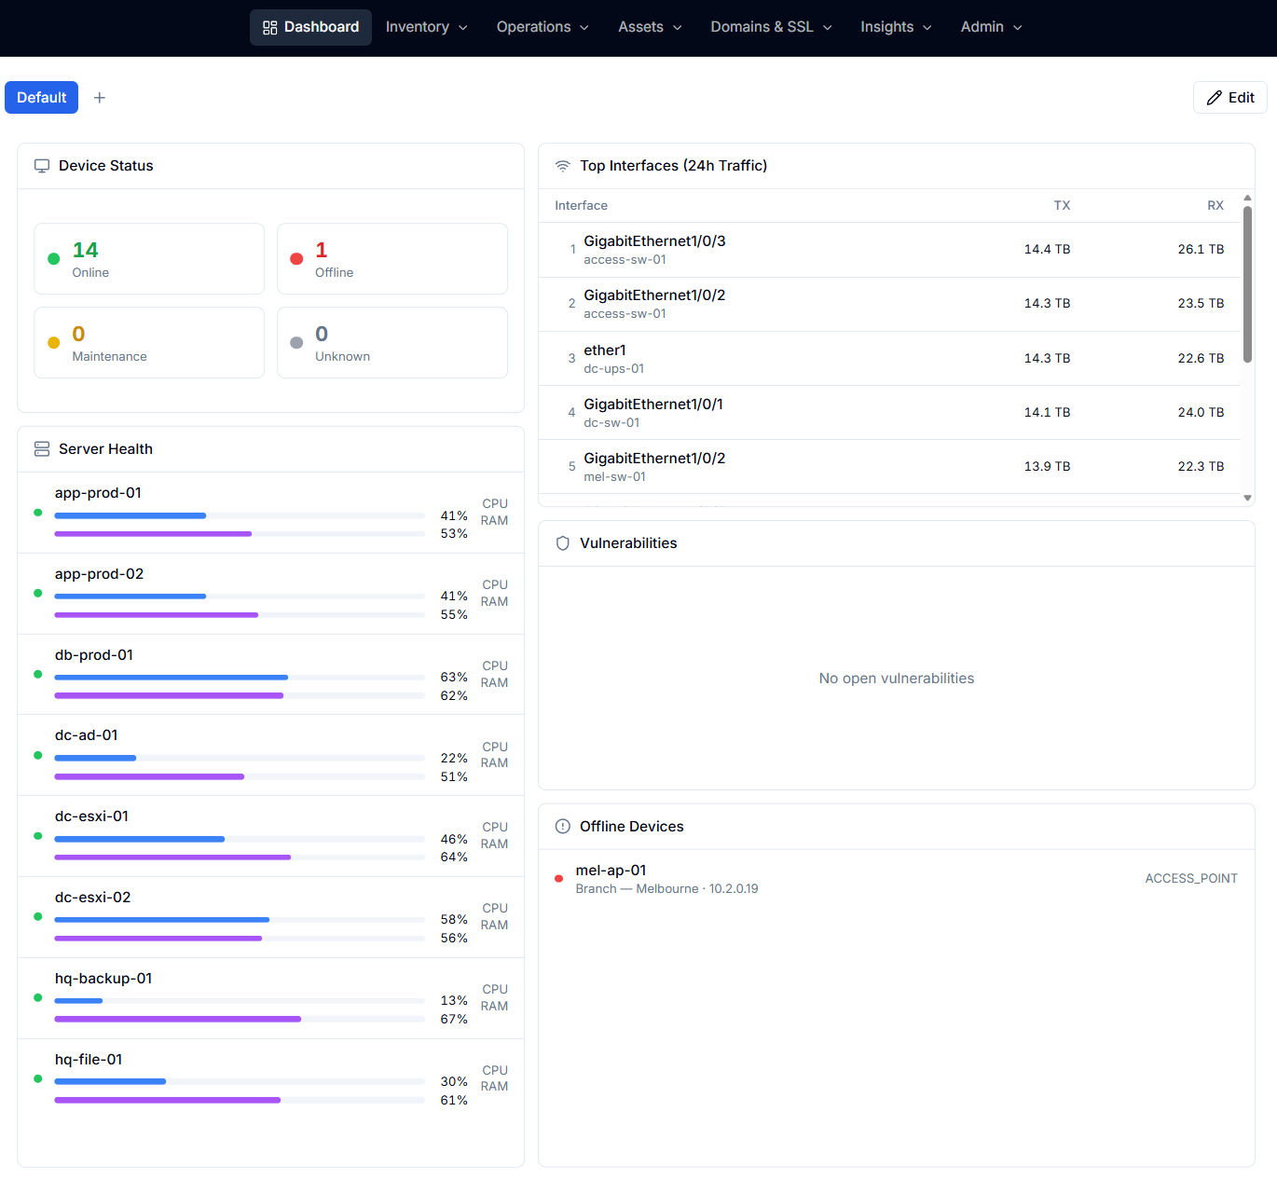The width and height of the screenshot is (1277, 1180).
Task: Click the green dot beside hq-backup-01
Action: [38, 997]
